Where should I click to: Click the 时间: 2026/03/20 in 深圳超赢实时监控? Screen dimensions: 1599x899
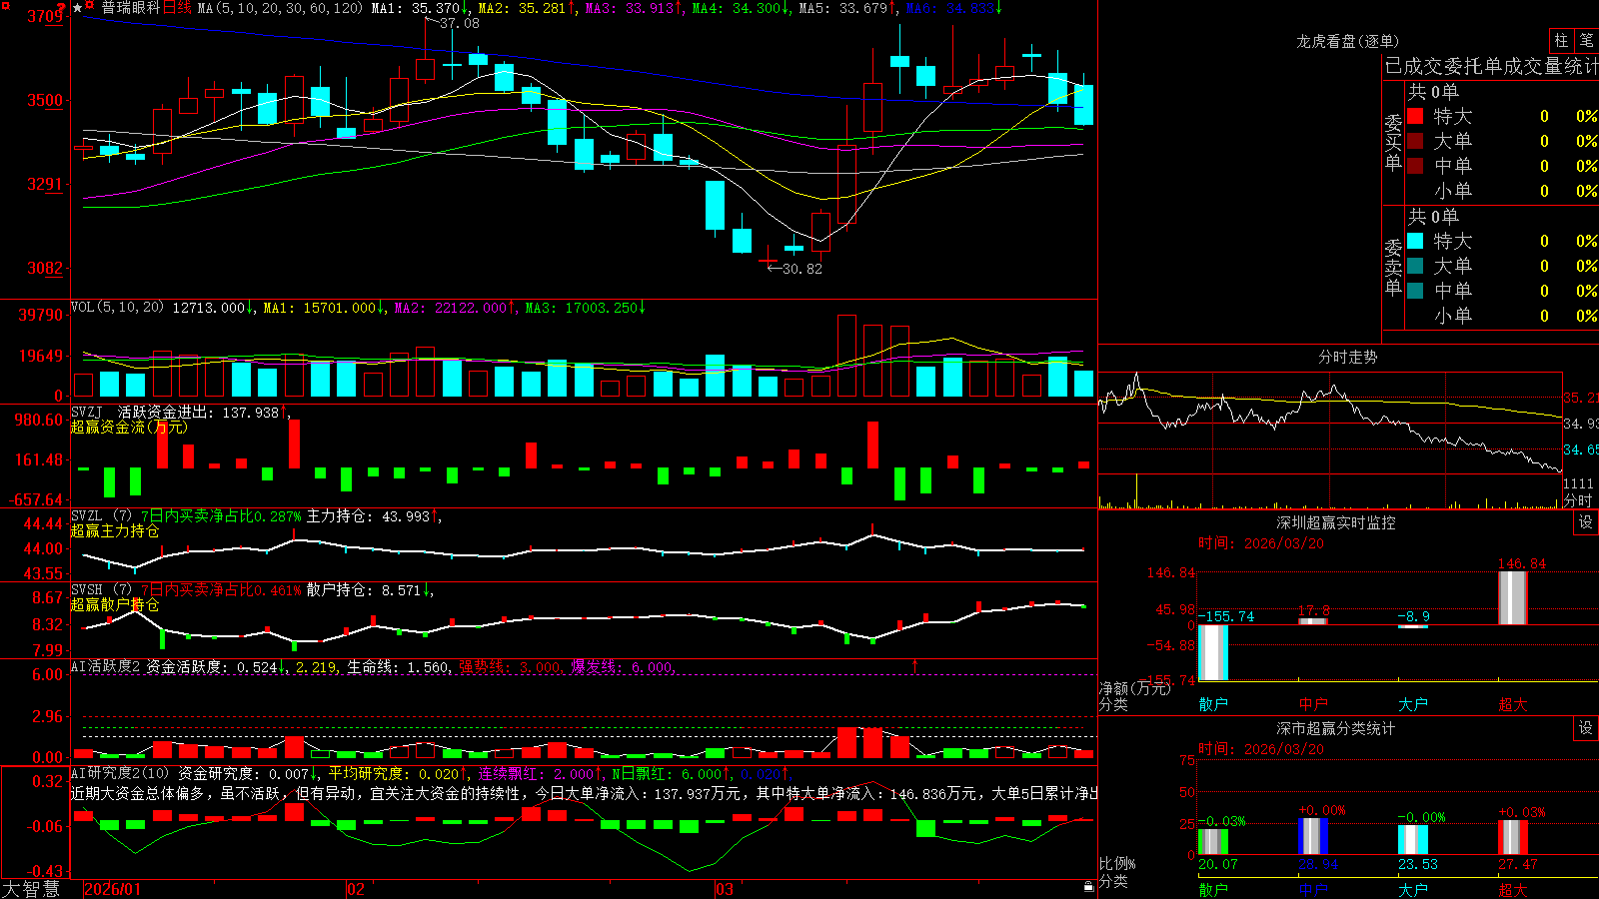[1260, 543]
